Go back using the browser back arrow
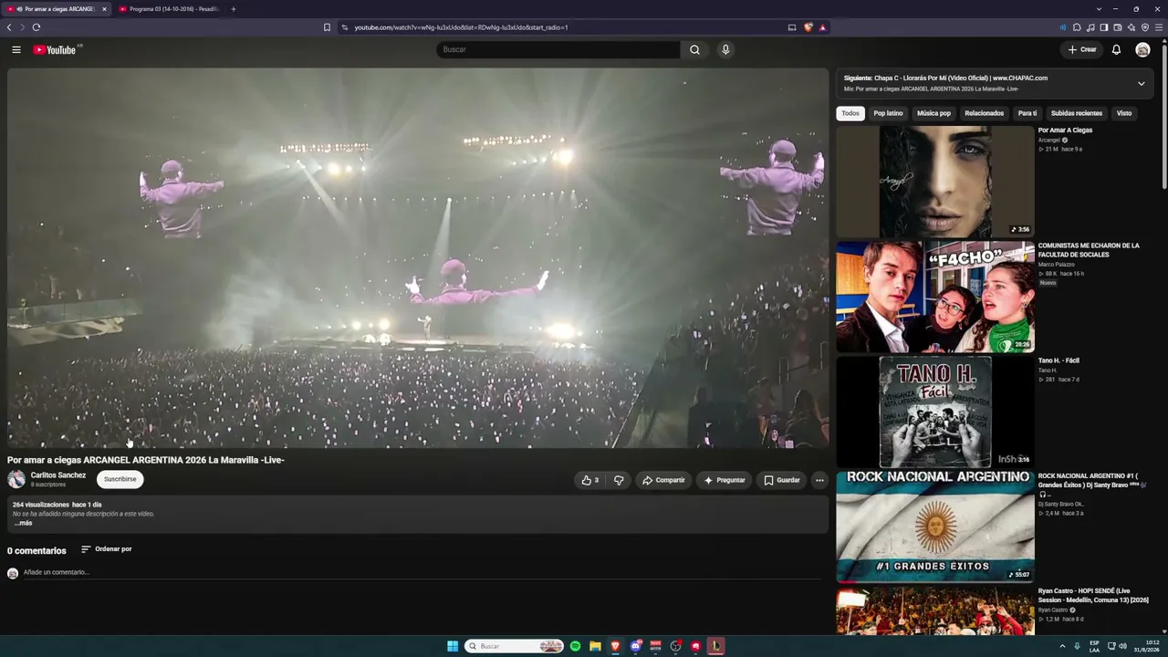The width and height of the screenshot is (1168, 657). click(9, 27)
